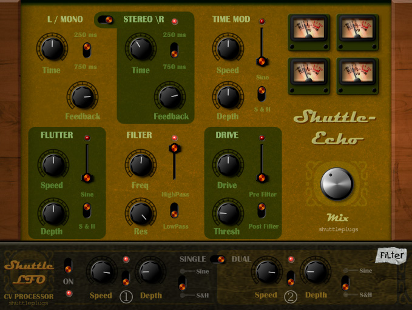The height and width of the screenshot is (310, 412).
Task: Click the FLUTTER section title
Action: click(x=57, y=135)
